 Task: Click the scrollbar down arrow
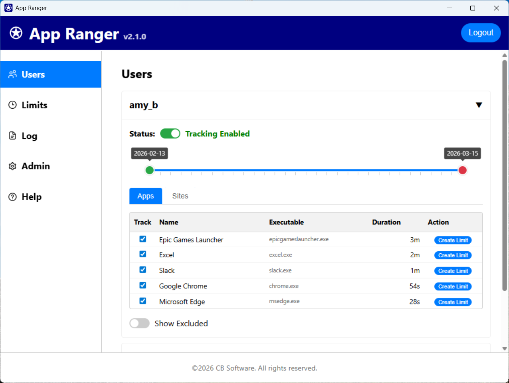504,348
